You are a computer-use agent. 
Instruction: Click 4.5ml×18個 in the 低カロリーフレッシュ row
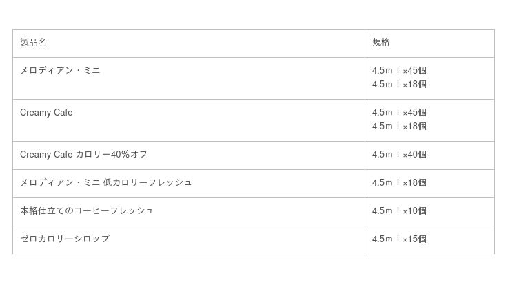pyautogui.click(x=399, y=183)
